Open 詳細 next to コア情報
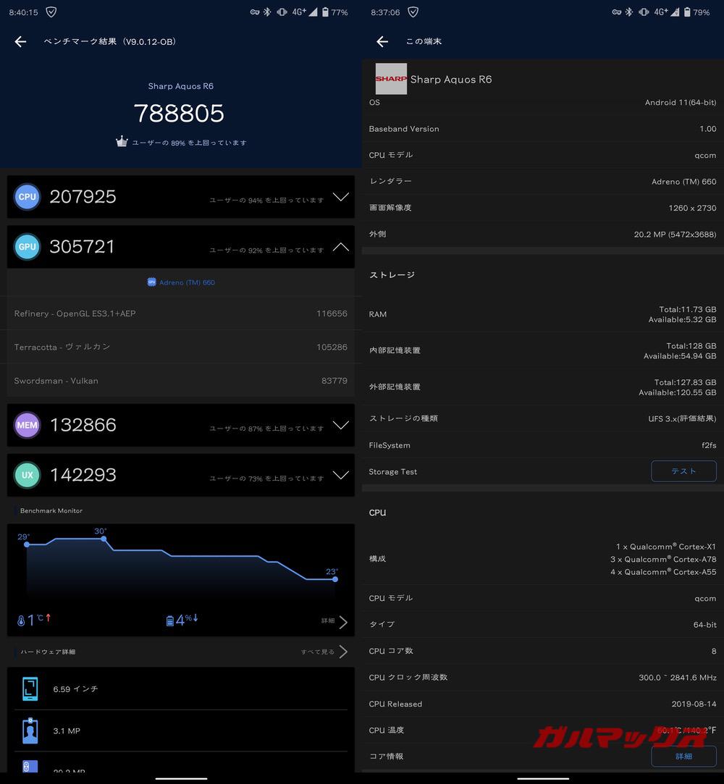Screen dimensions: 724x784 click(x=683, y=756)
